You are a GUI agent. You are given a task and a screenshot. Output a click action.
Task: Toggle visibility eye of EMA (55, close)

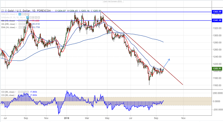tap(20, 14)
